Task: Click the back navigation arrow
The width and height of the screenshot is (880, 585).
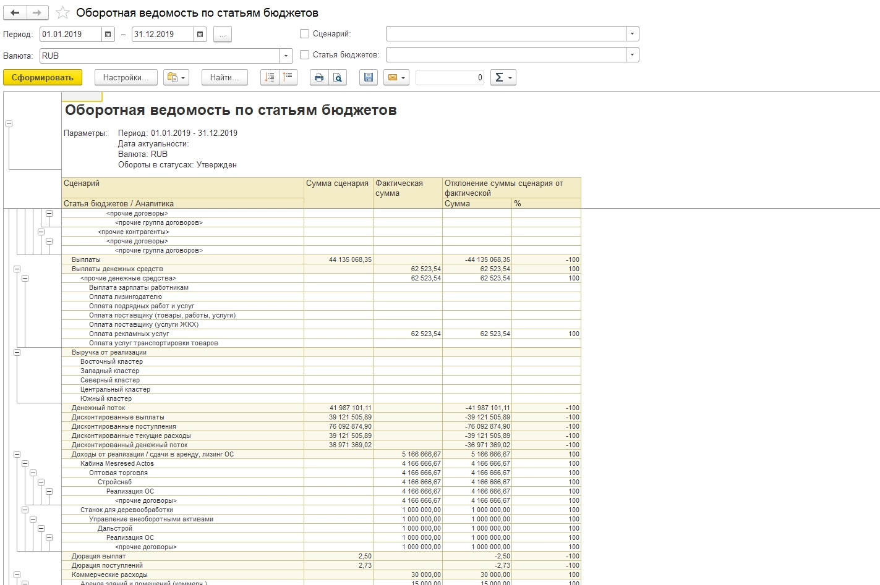Action: (x=15, y=12)
